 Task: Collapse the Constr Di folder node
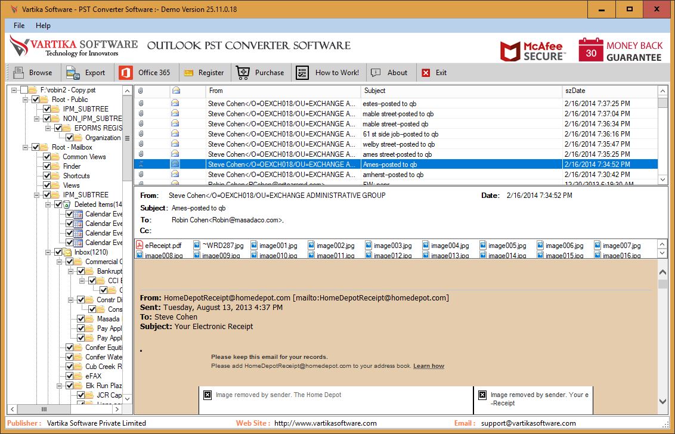(x=70, y=300)
